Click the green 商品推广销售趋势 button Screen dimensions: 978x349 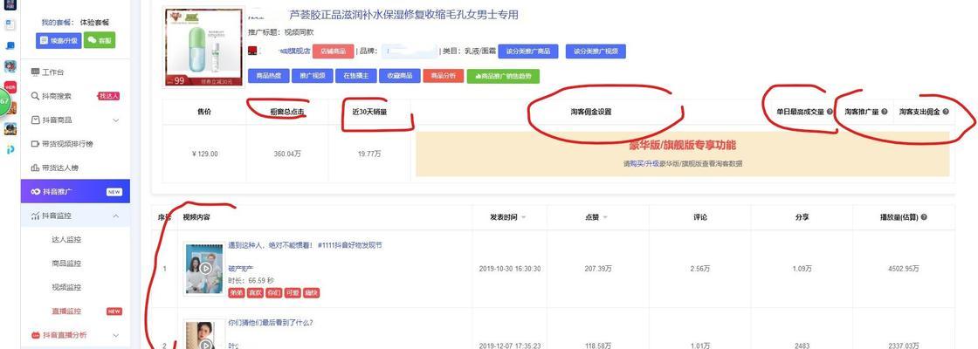[503, 76]
